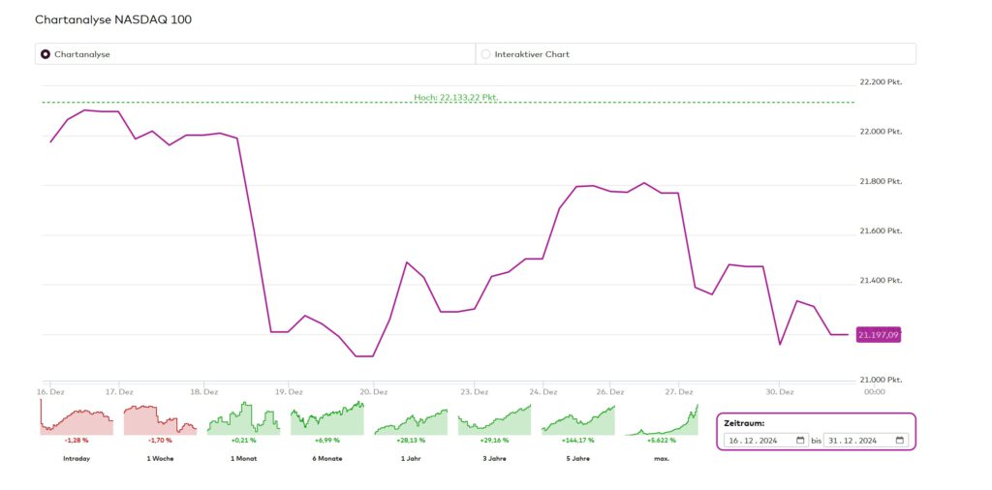Viewport: 992px width, 490px height.
Task: Click the 26. Dez date axis label
Action: (x=610, y=392)
